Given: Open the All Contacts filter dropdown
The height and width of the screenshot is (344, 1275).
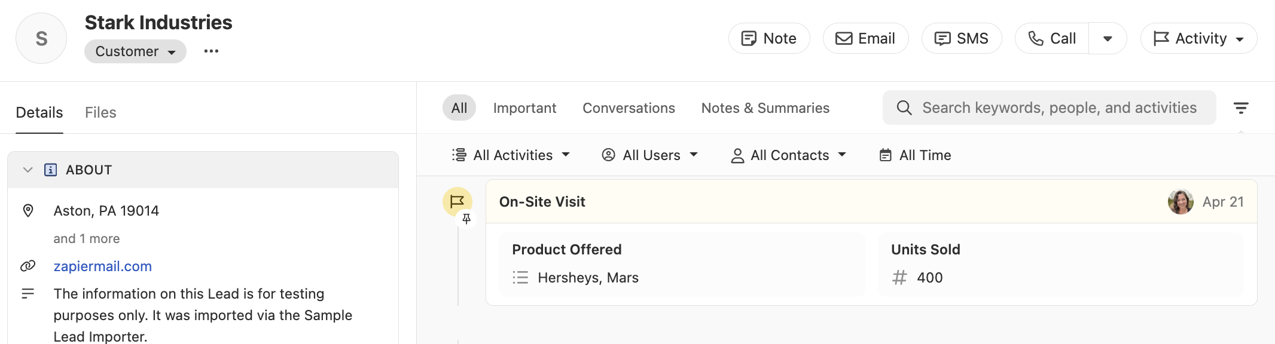Looking at the screenshot, I should (x=789, y=155).
